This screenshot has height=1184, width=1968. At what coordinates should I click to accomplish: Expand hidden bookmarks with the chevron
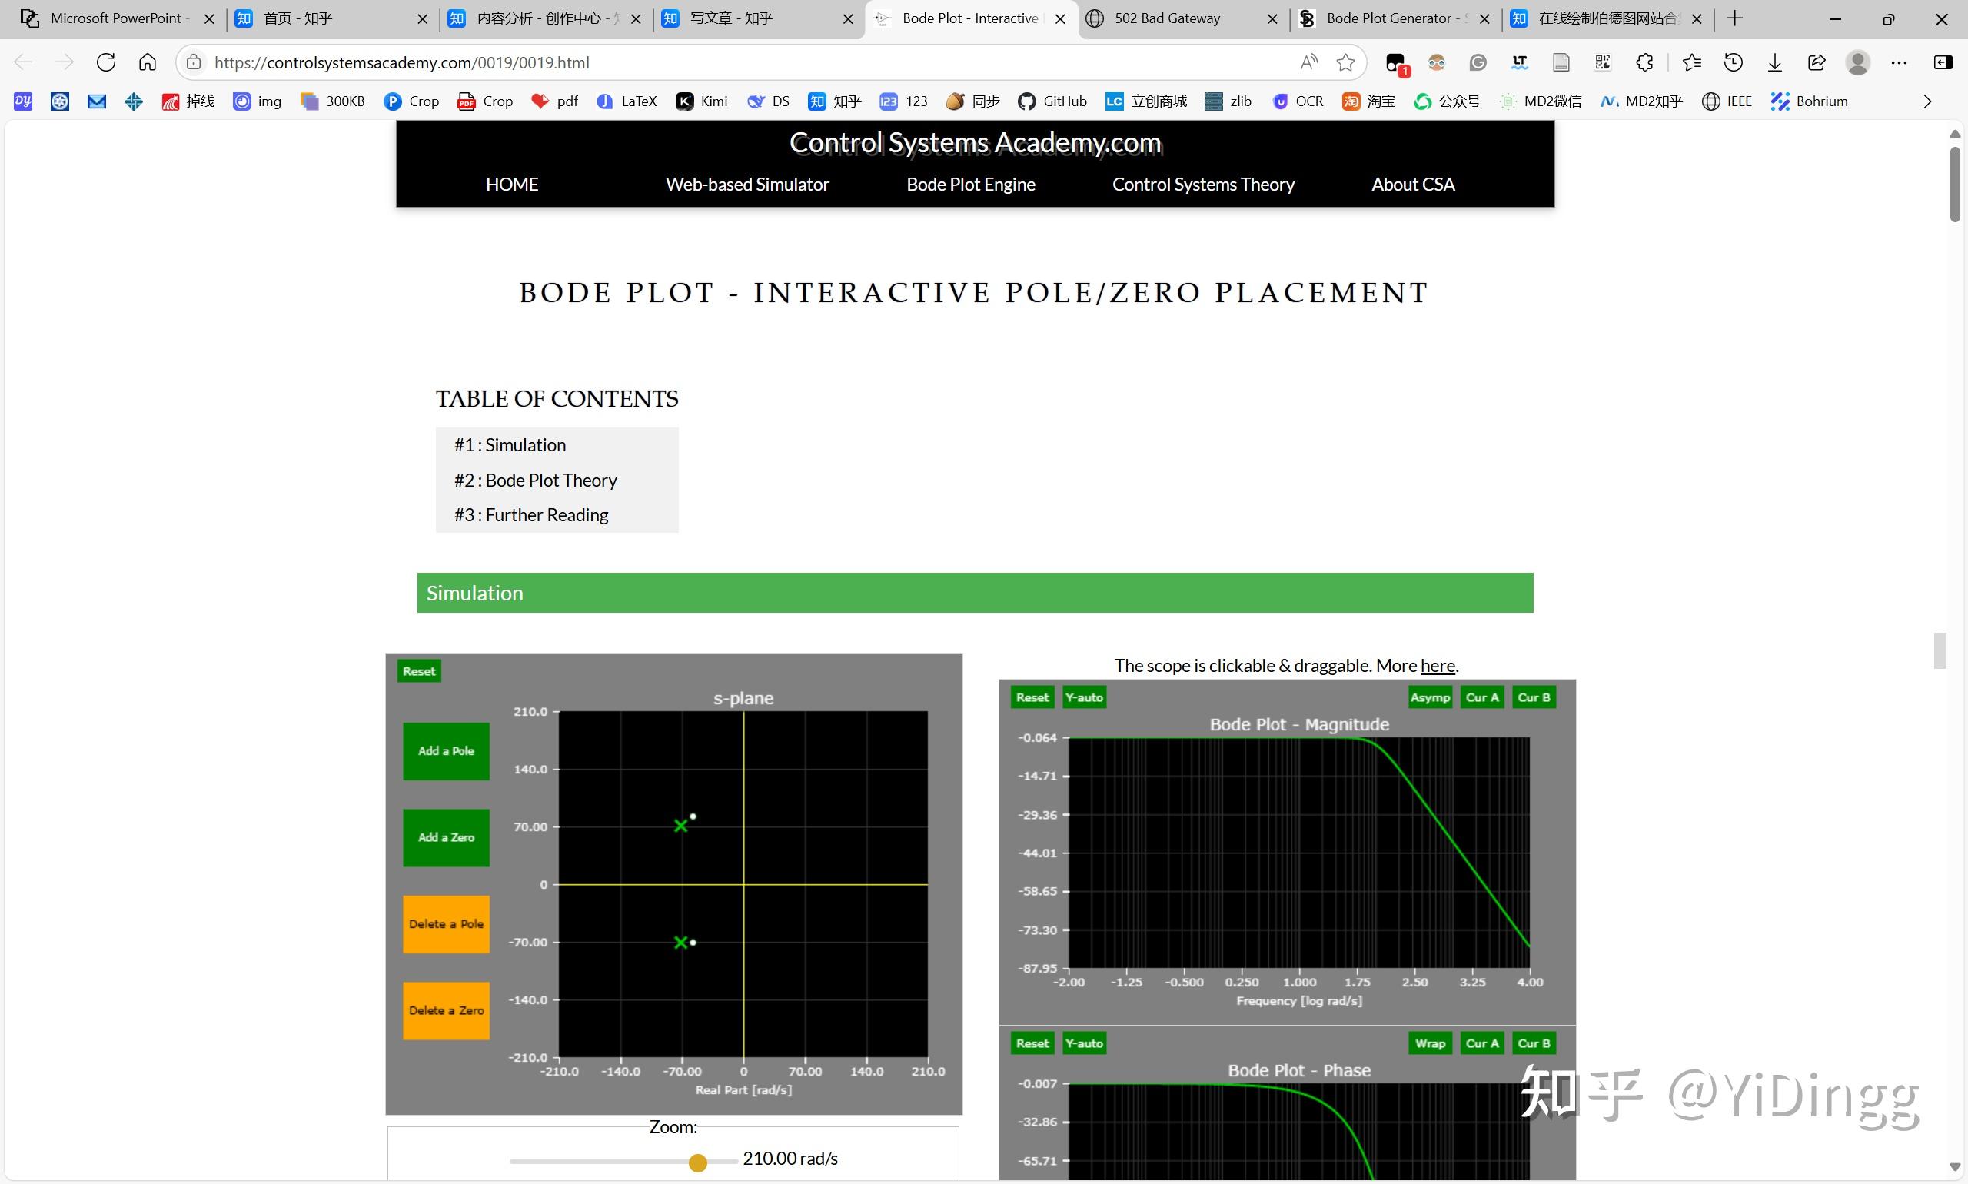(1928, 101)
